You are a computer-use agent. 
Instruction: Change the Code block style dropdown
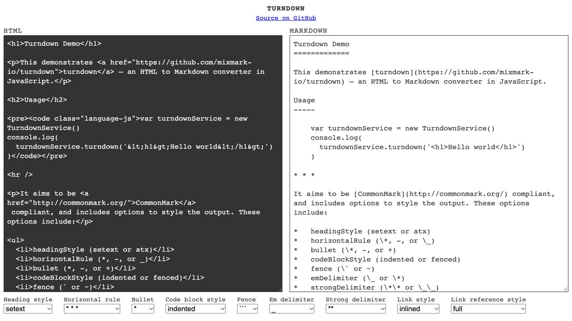(196, 309)
